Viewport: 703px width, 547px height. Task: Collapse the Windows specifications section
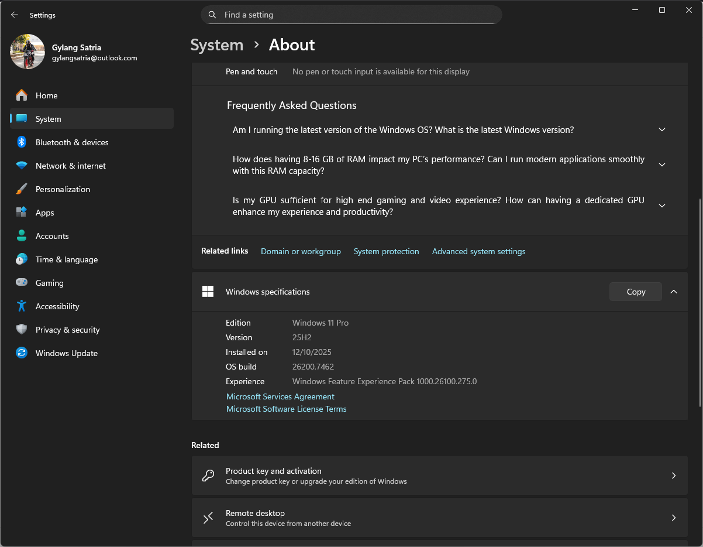674,292
